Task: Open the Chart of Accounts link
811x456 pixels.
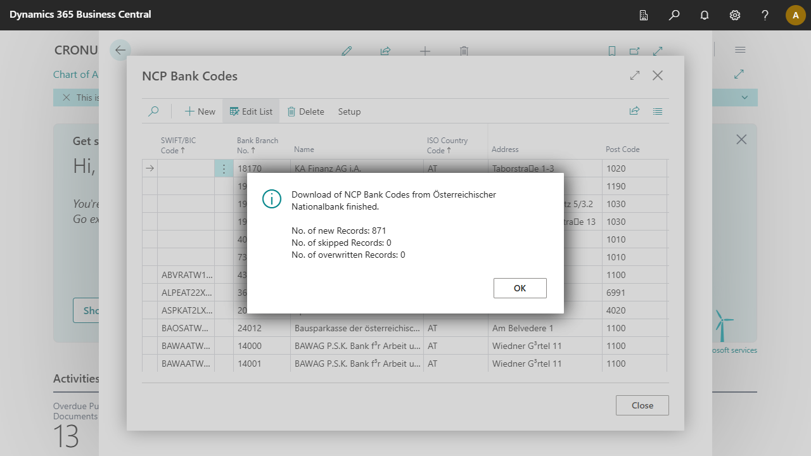Action: 75,74
